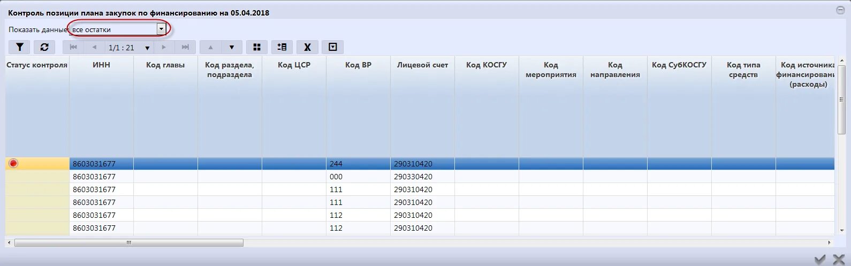Click the selected row account 290310420
The image size is (851, 266).
coord(422,164)
